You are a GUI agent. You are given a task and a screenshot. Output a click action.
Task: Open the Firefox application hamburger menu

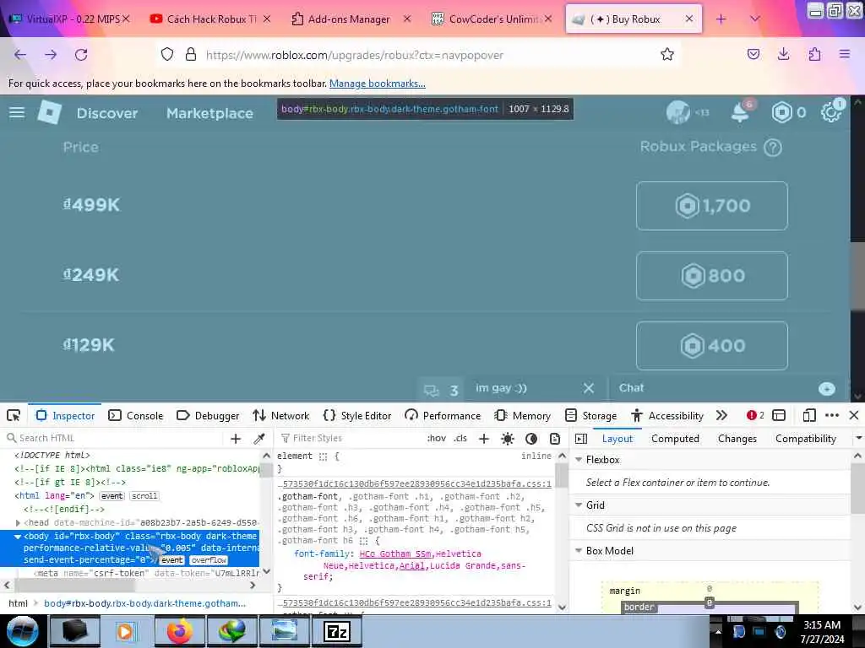click(x=845, y=54)
